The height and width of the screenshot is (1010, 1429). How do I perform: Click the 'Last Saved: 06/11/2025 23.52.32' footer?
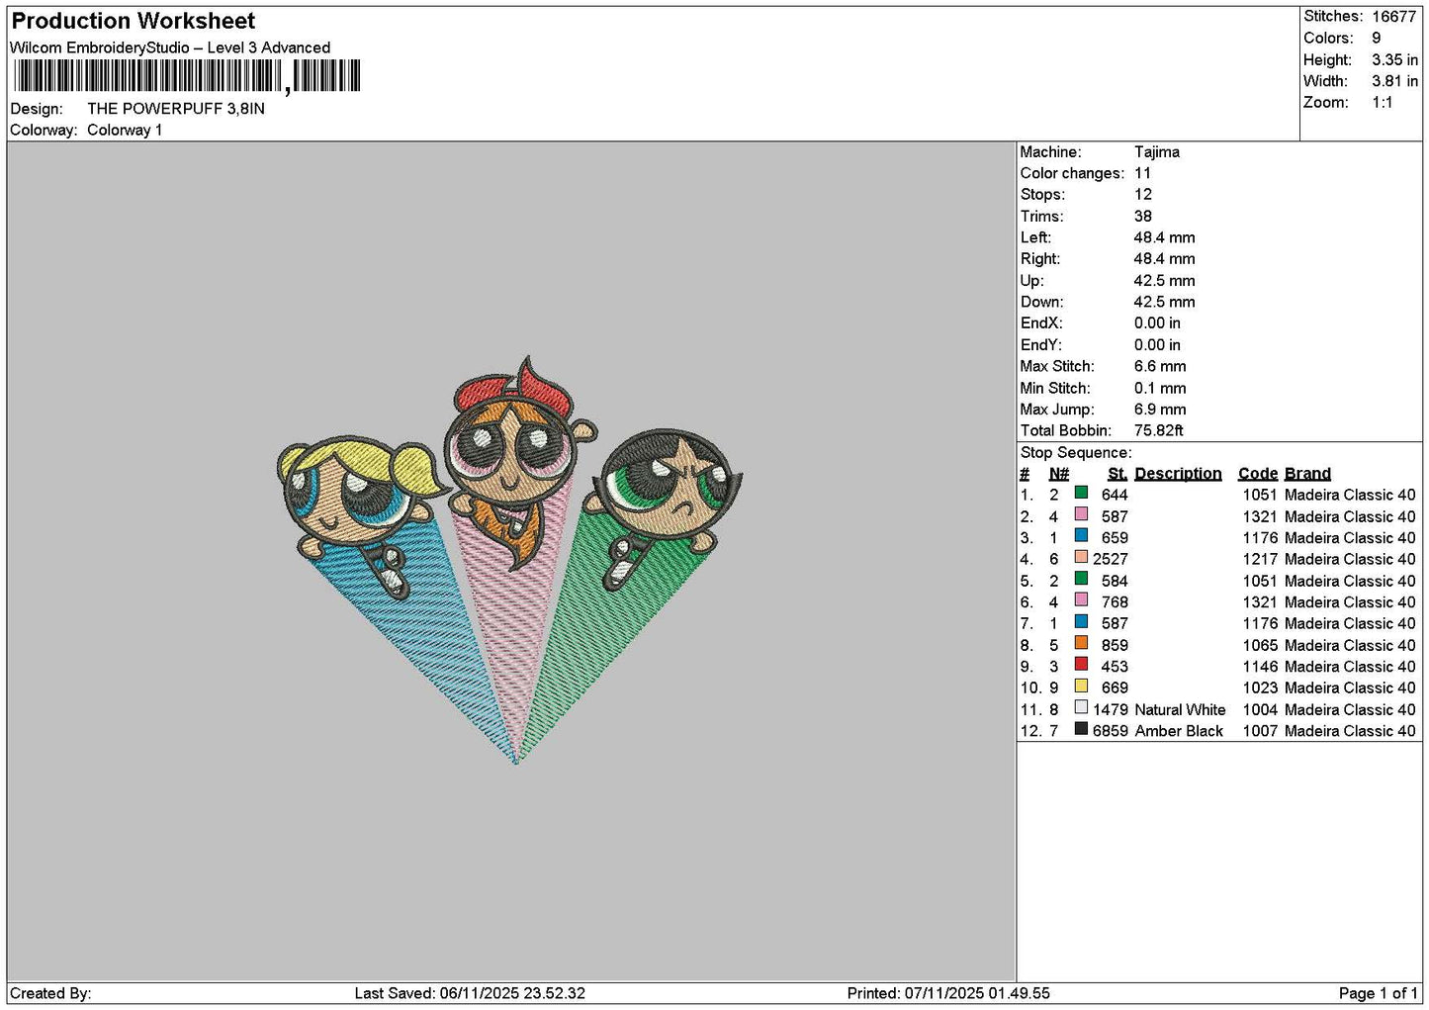(470, 993)
